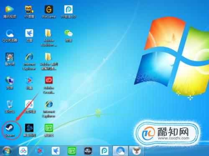The height and width of the screenshot is (156, 209).
Task: Click the dog avatar taskbar icon
Action: pos(137,151)
